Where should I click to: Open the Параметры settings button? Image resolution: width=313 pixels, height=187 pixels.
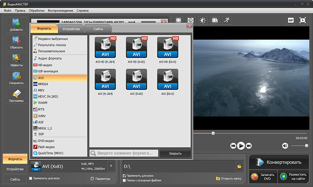[x=100, y=179]
